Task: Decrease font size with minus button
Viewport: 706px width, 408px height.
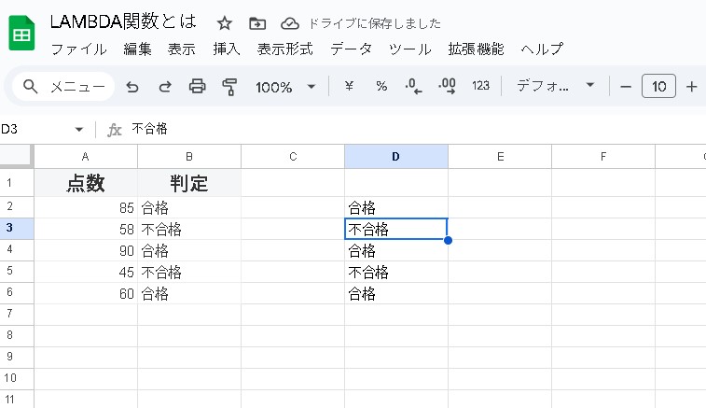Action: tap(626, 87)
